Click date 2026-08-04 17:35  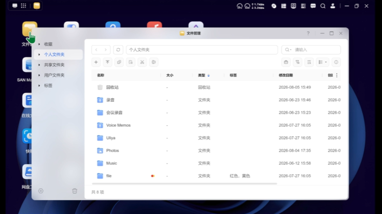coord(295,151)
